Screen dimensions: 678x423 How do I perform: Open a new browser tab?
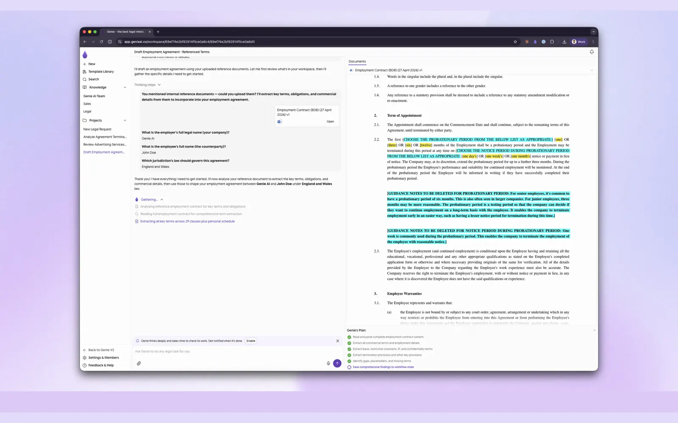[158, 32]
